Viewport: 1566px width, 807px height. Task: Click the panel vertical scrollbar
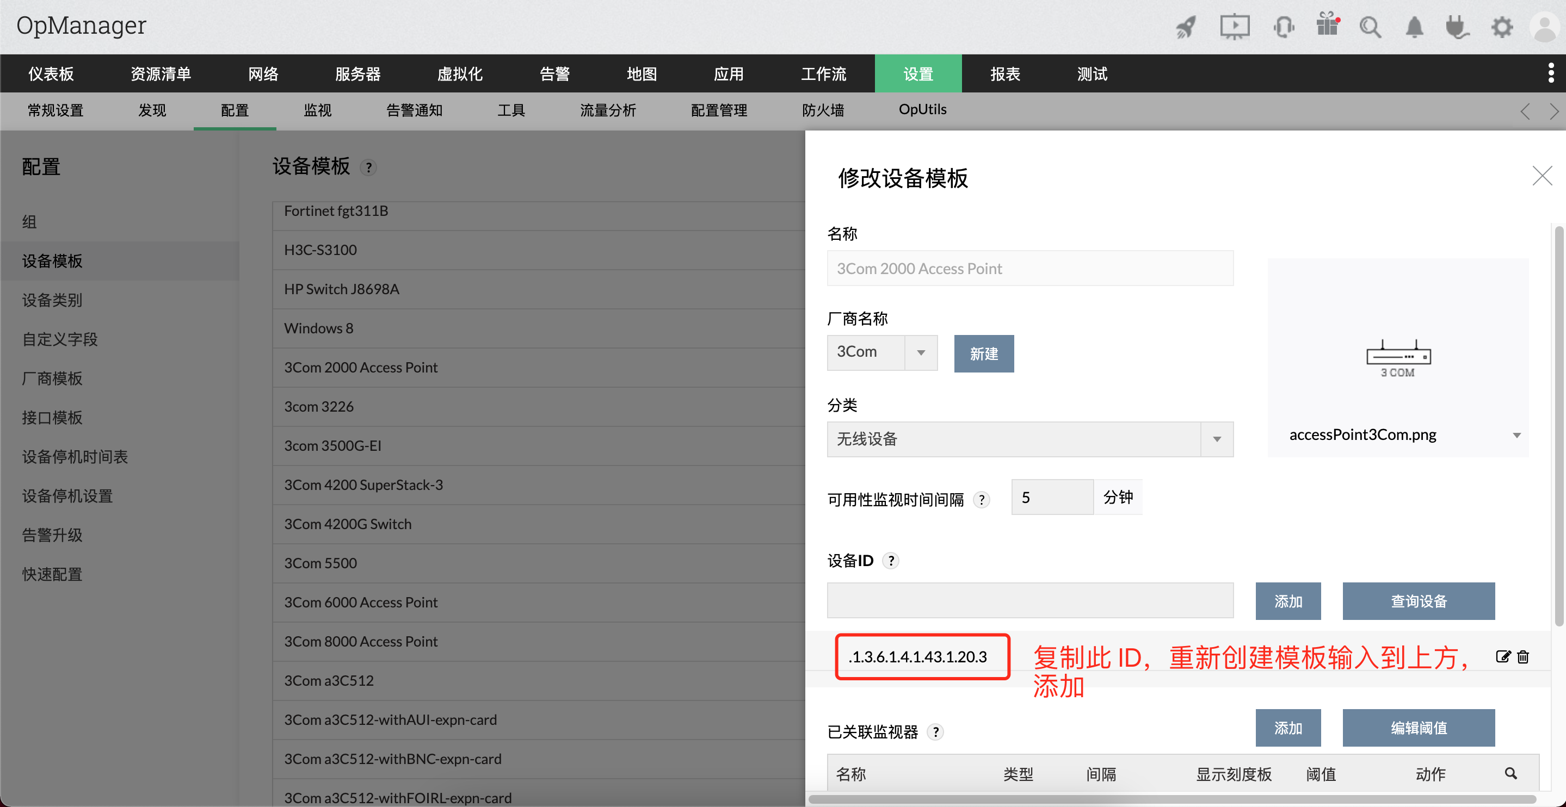click(1559, 425)
